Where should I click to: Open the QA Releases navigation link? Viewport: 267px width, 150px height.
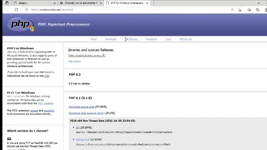pos(131,39)
